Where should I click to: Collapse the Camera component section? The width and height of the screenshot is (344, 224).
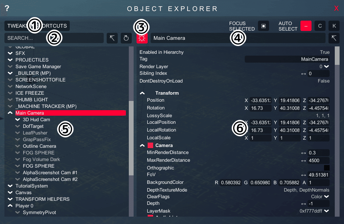[142, 146]
